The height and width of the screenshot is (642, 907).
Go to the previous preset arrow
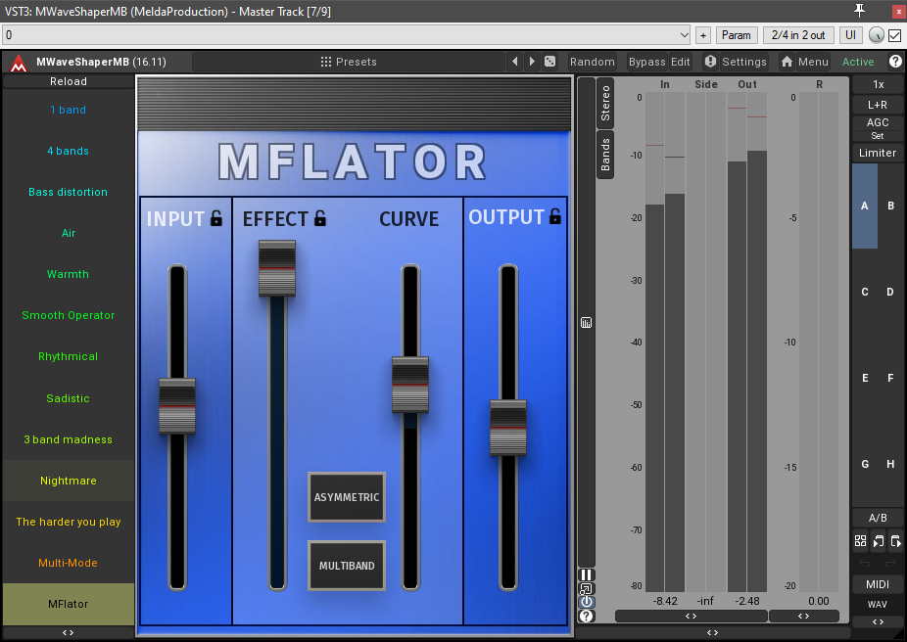tap(514, 62)
